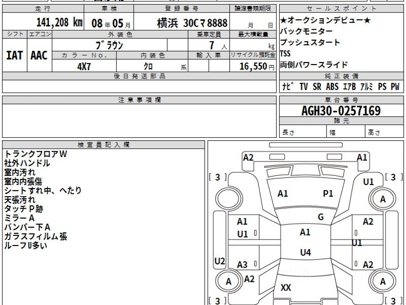
Task: Select inspector note 社外ハンドル
Action: 27,163
